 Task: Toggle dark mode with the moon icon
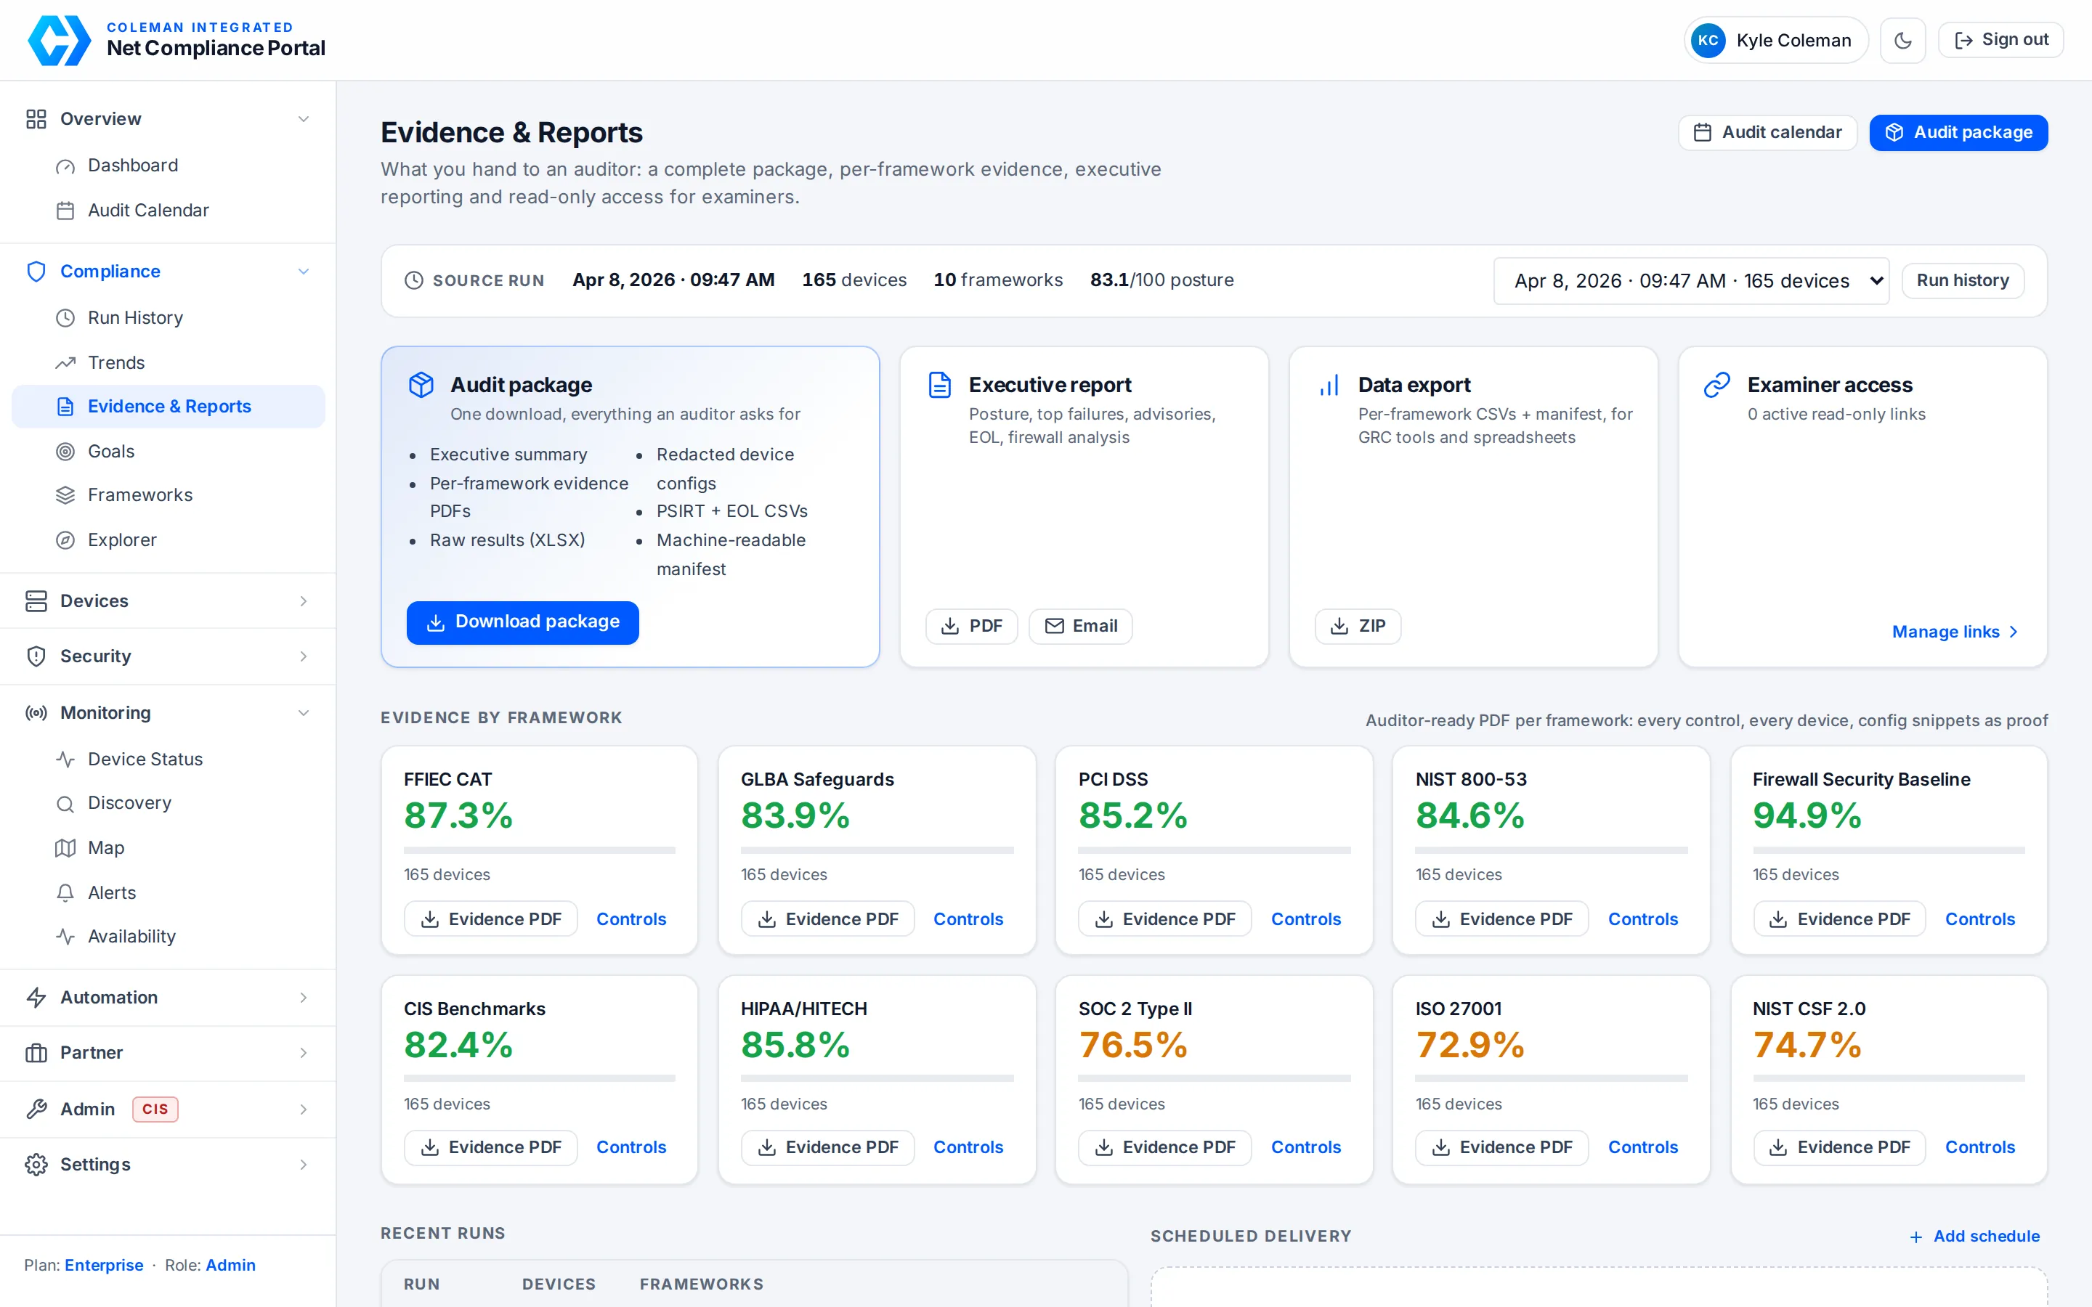(1902, 41)
